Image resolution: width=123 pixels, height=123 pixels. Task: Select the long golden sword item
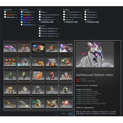click(x=10, y=104)
